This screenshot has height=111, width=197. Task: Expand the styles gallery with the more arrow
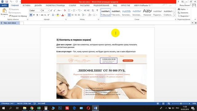point(175,15)
